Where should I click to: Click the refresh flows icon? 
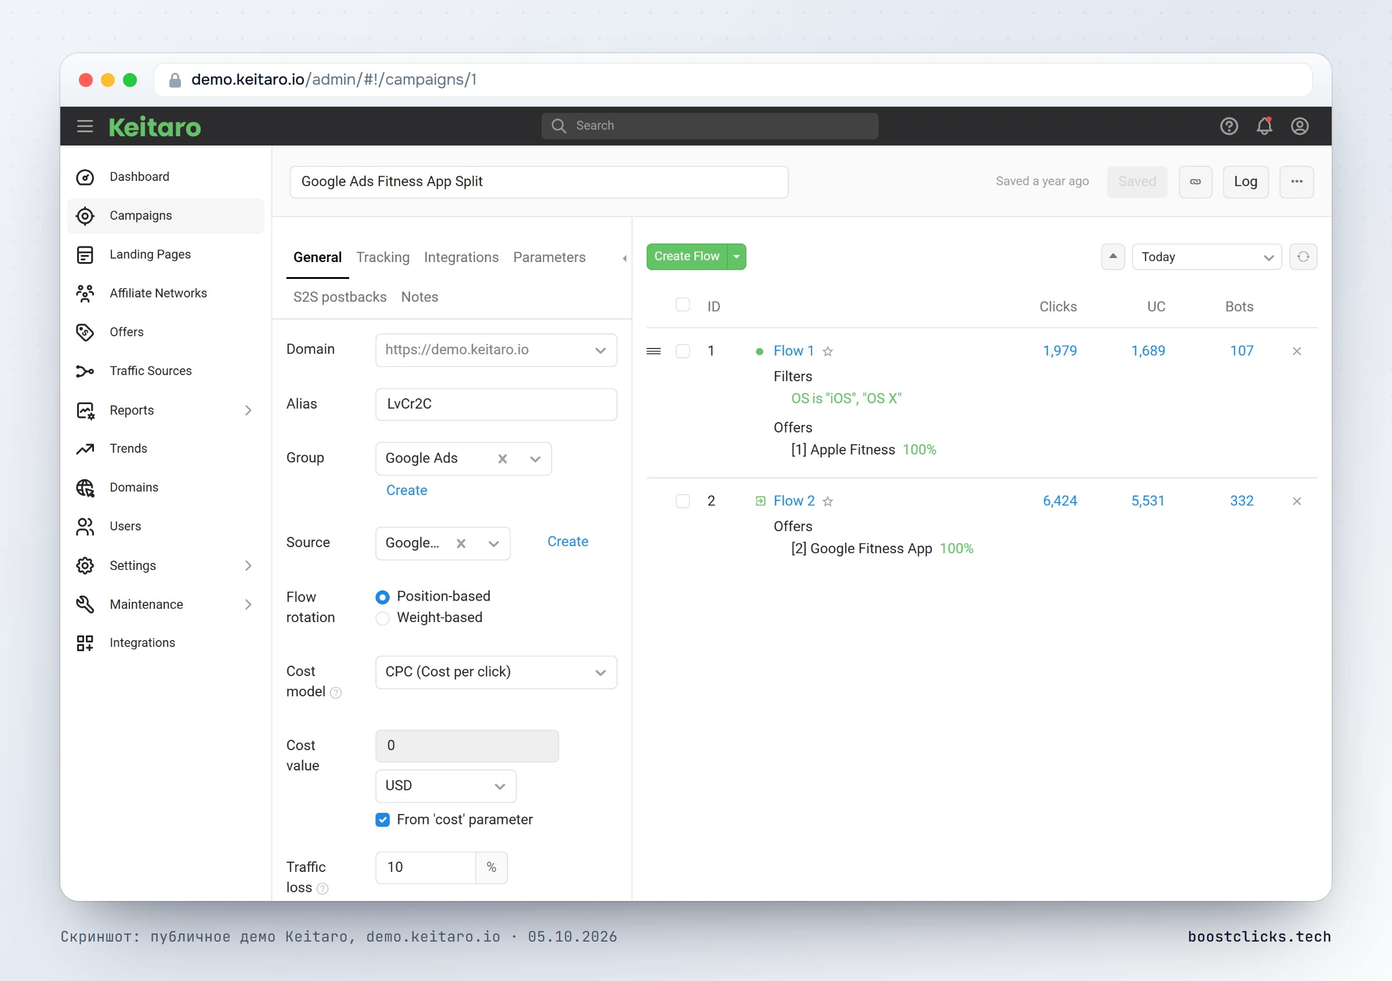(x=1303, y=257)
